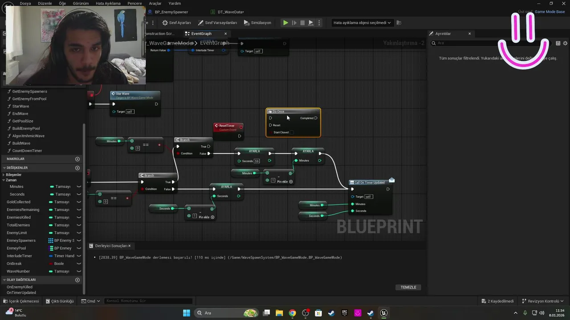Image resolution: width=570 pixels, height=320 pixels.
Task: Click the InterludeTimer variable type pill
Action: pos(51,256)
